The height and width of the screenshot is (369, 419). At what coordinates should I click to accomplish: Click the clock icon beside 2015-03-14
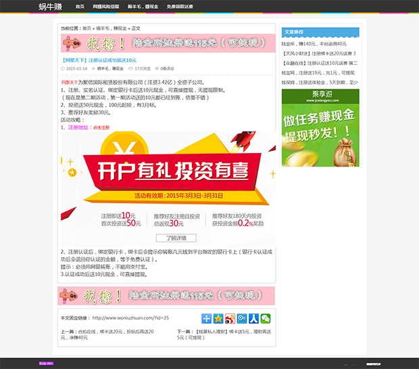(x=63, y=68)
